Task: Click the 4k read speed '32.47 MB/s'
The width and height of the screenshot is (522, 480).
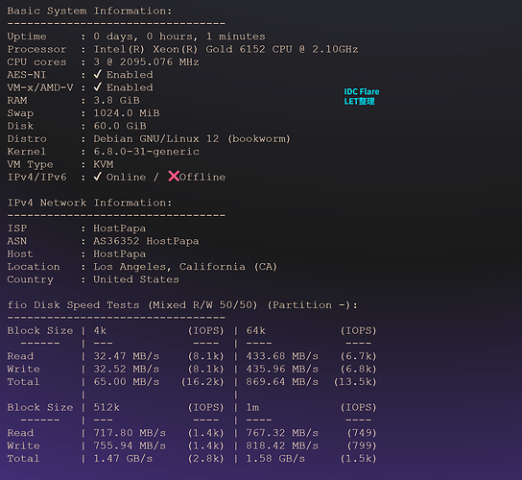Action: tap(127, 356)
